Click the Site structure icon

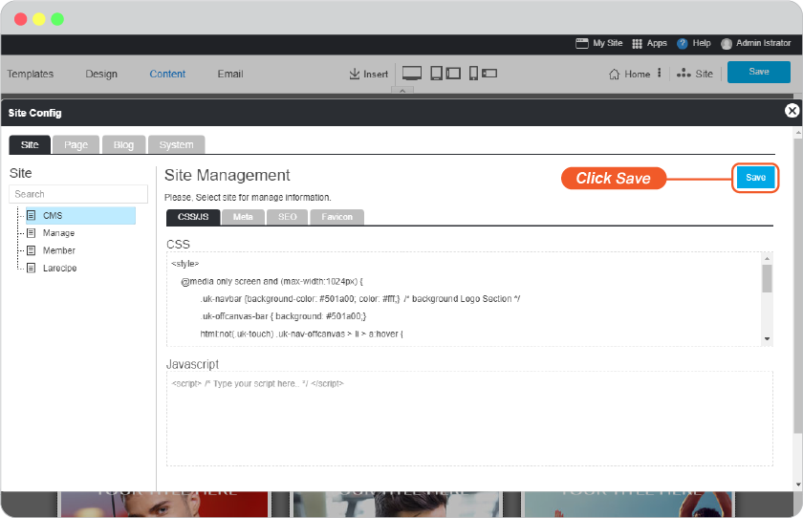point(684,74)
